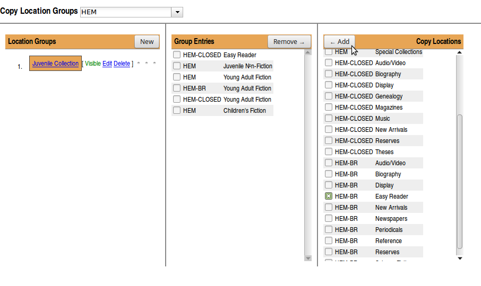The width and height of the screenshot is (481, 286).
Task: Click Group Entries scrollbar down arrow
Action: [x=308, y=258]
